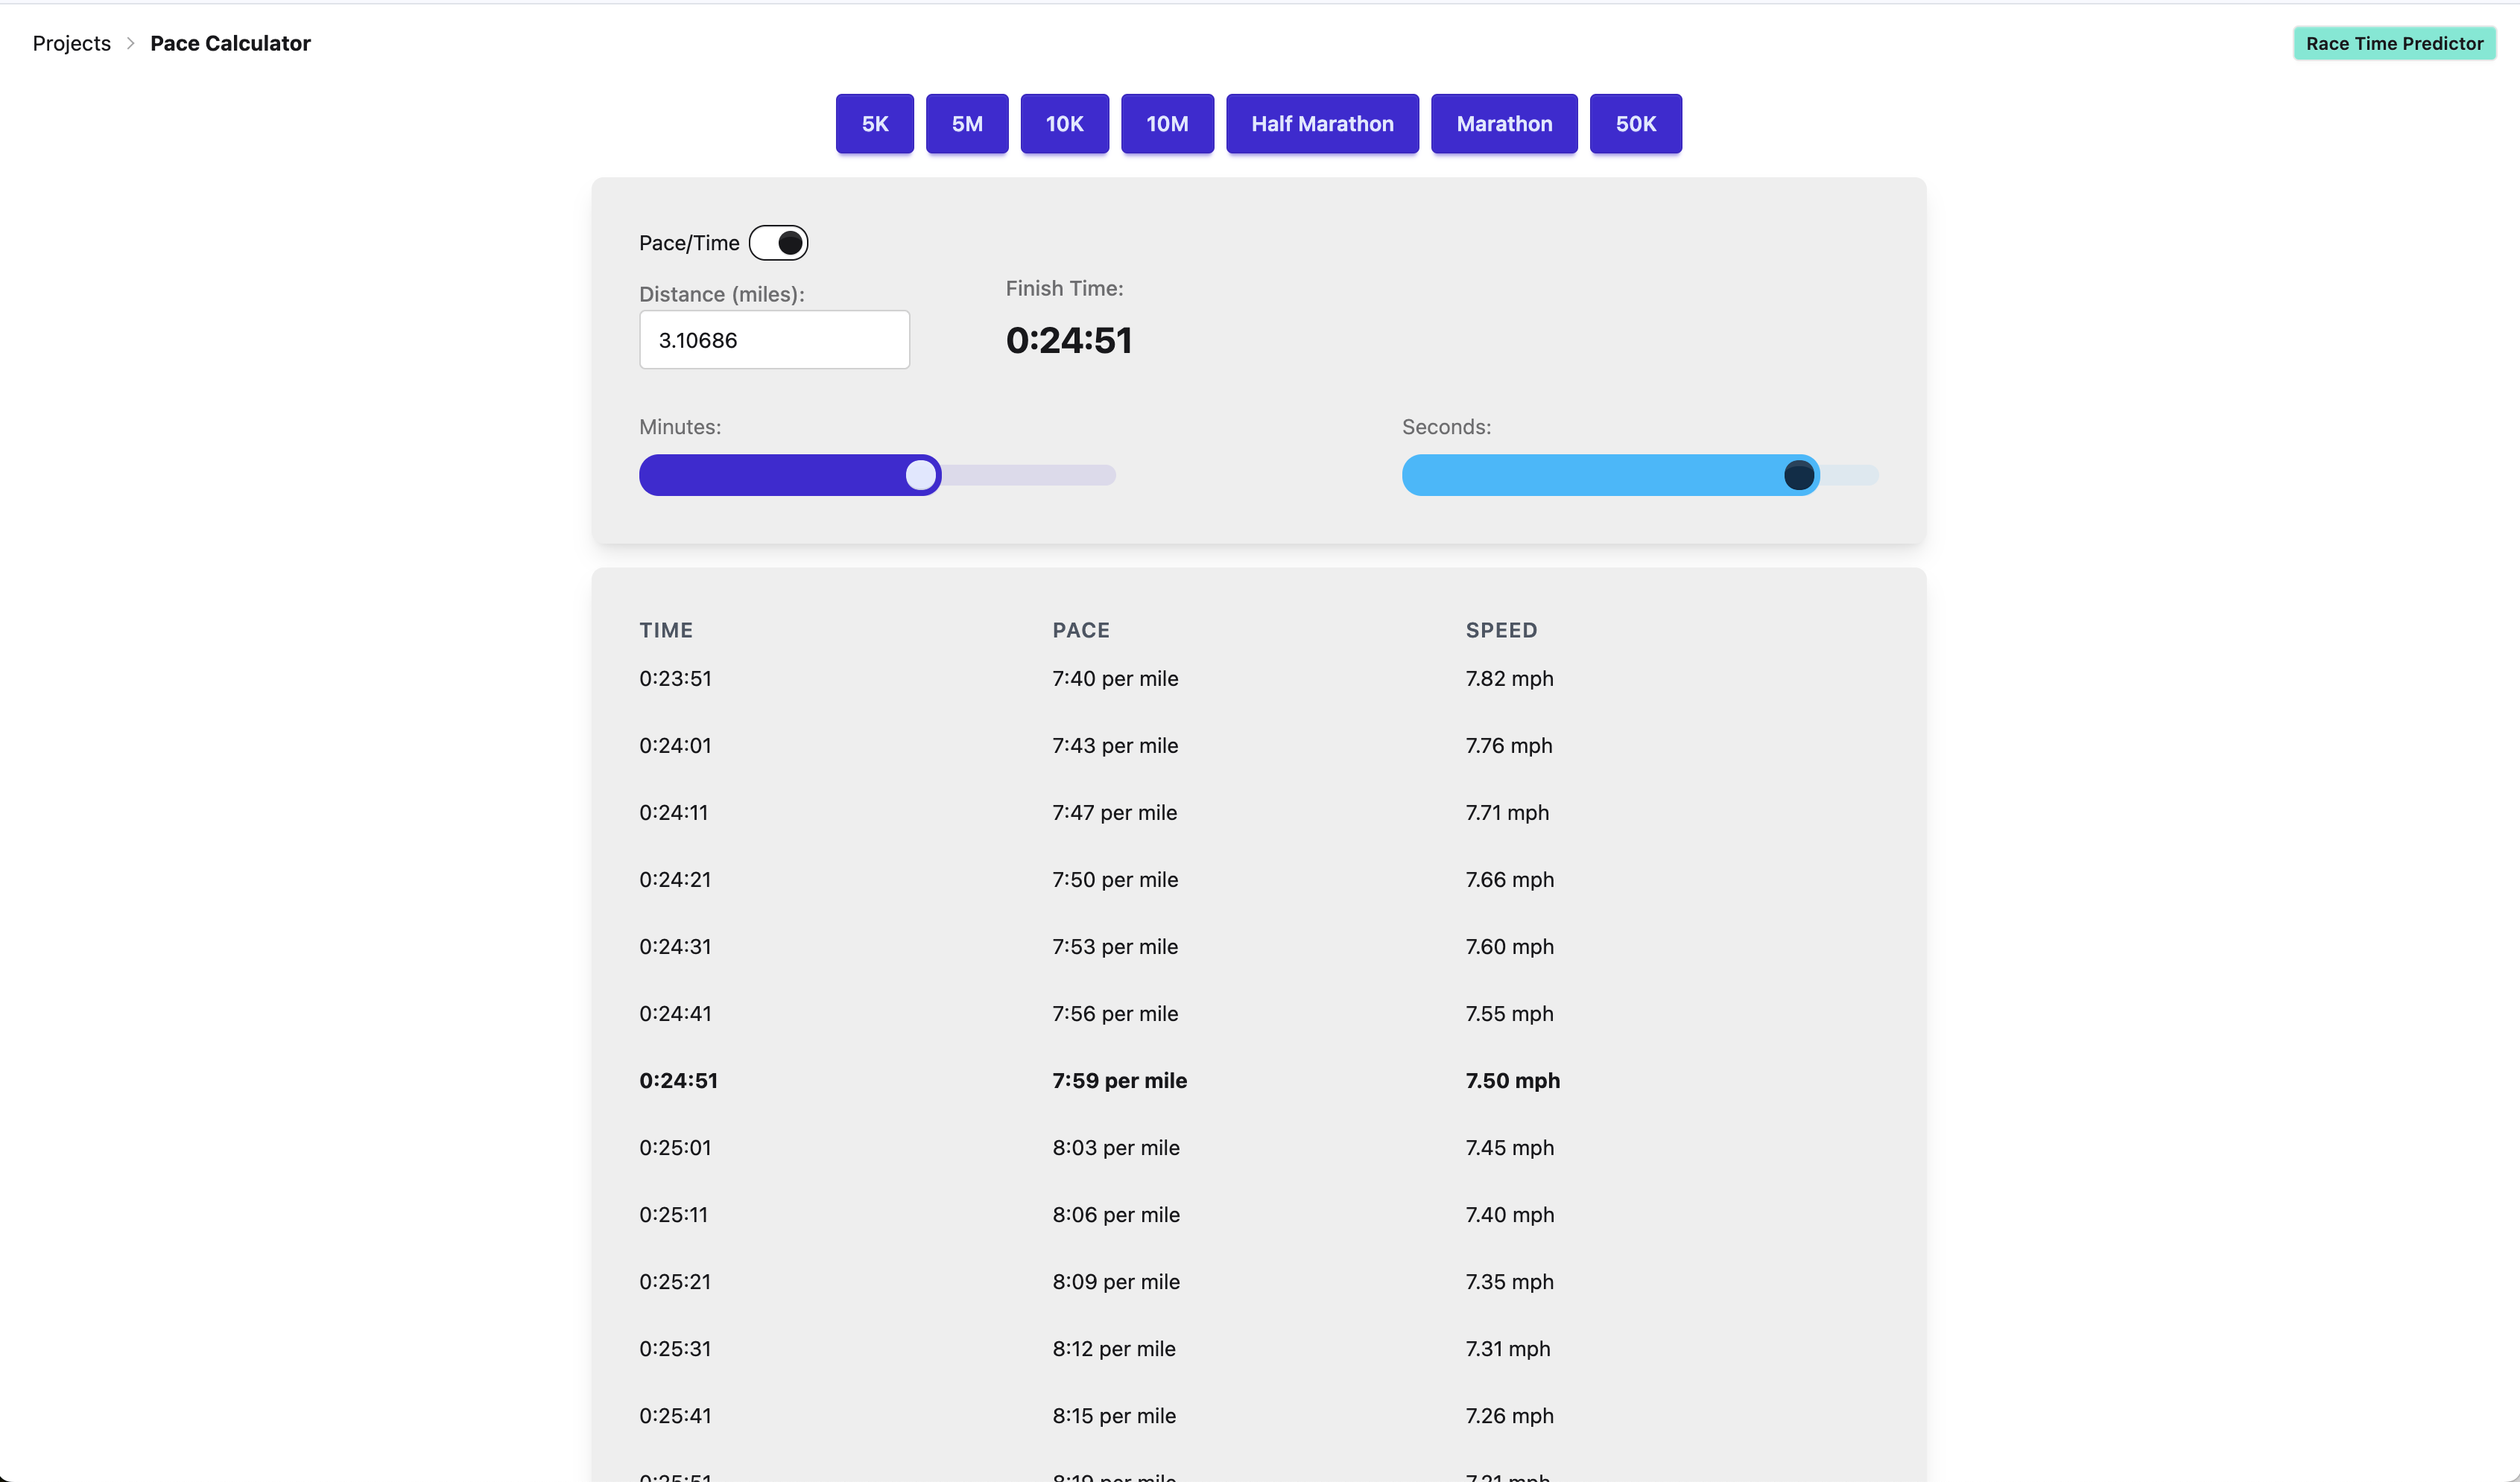Viewport: 2520px width, 1482px height.
Task: Choose the 5M distance preset
Action: coord(966,124)
